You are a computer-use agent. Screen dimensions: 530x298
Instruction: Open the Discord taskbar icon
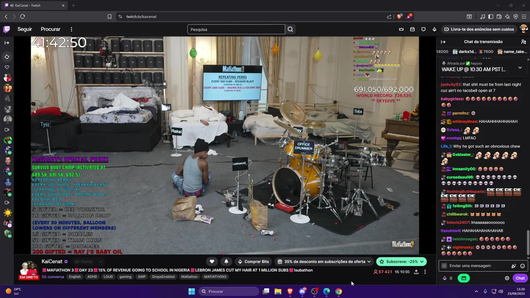(x=302, y=291)
